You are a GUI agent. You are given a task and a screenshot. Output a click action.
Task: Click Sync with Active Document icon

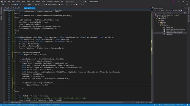click(169, 11)
